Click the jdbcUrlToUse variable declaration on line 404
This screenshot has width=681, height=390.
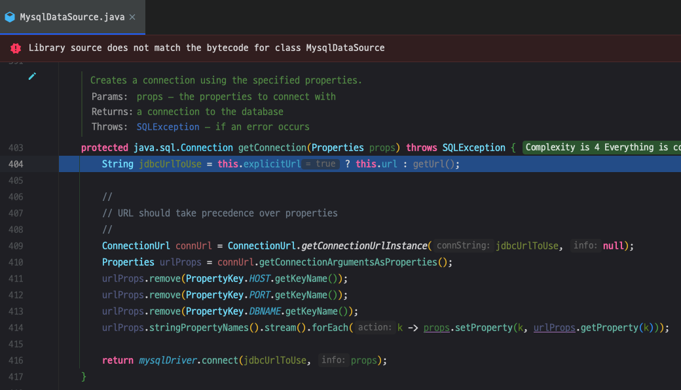pyautogui.click(x=170, y=164)
